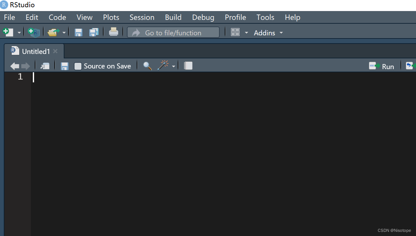Click the Open File folder icon
This screenshot has width=416, height=236.
[x=54, y=32]
